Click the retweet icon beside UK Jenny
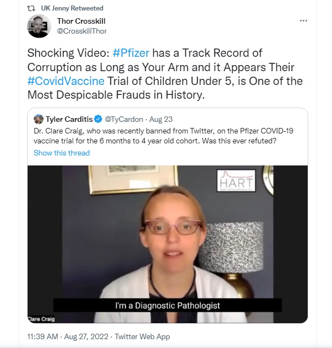332x348 pixels. pos(31,8)
